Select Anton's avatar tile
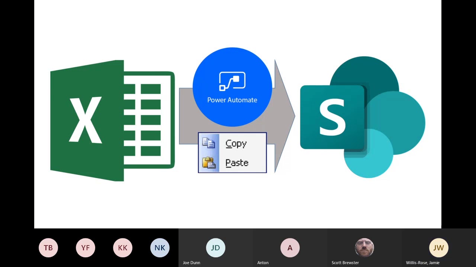This screenshot has width=476, height=267. (290, 248)
